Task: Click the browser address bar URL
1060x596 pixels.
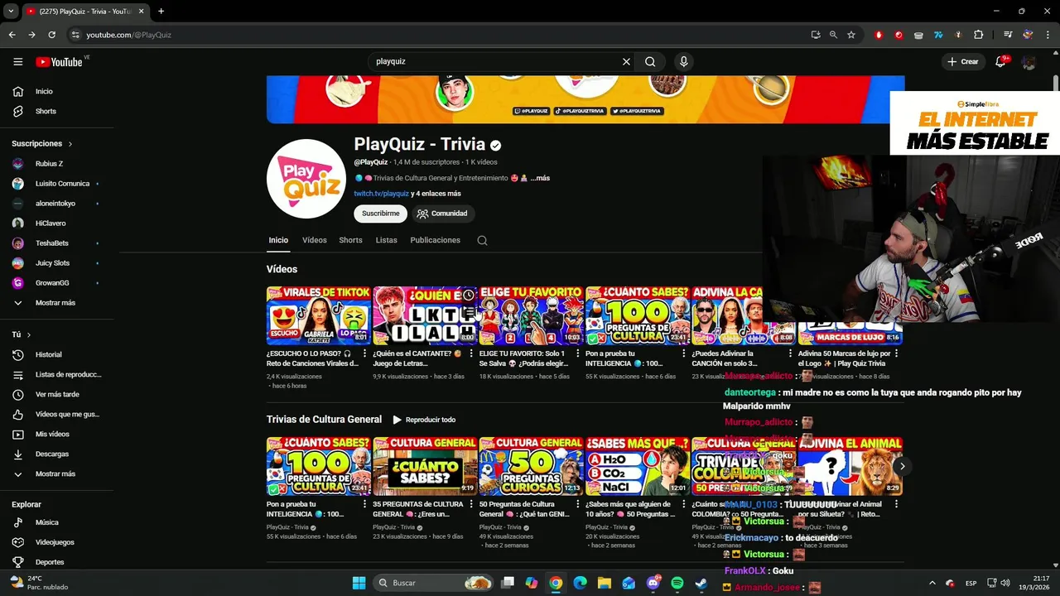Action: pyautogui.click(x=128, y=35)
